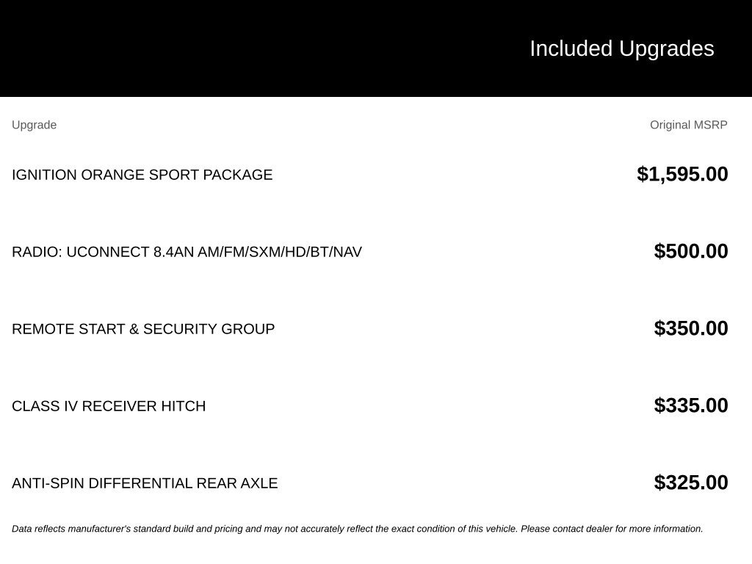
Task: Click the word HITCH in upgrade list
Action: (x=183, y=406)
